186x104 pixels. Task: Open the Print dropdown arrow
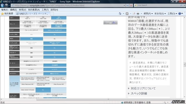(x=141, y=14)
